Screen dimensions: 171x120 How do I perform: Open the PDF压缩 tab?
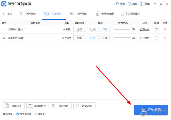pyautogui.click(x=78, y=14)
